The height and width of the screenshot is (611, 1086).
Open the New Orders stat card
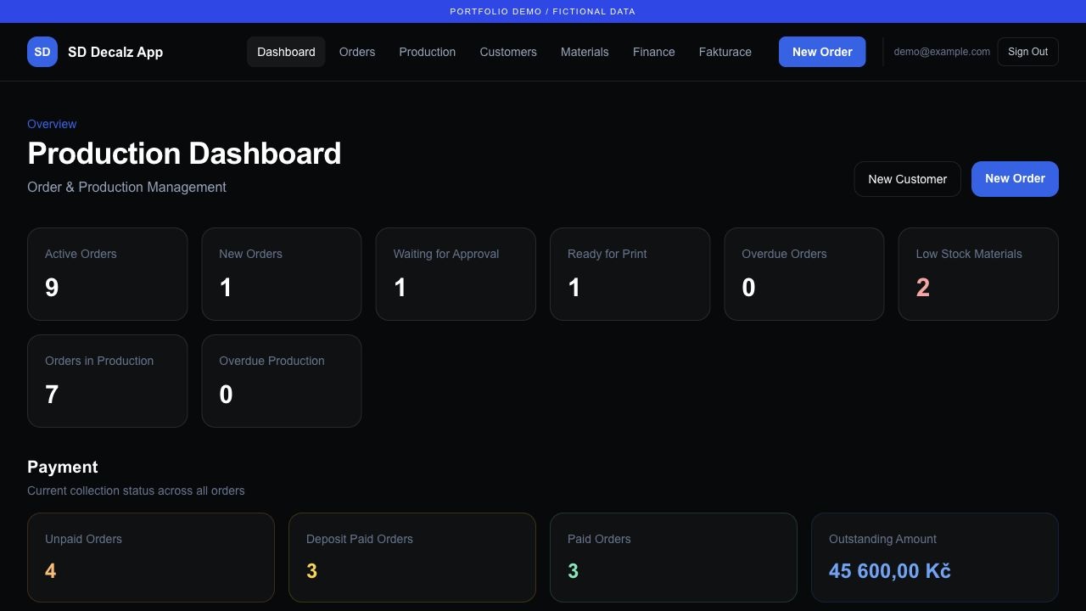pos(282,274)
